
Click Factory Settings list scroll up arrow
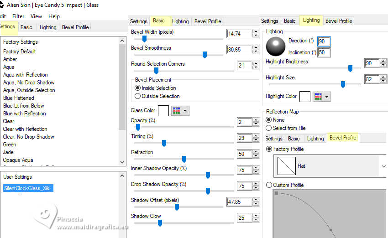[122, 41]
